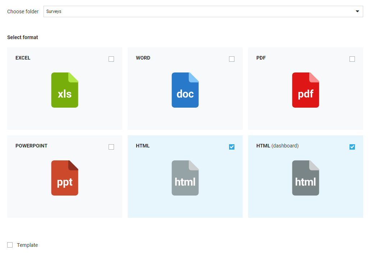Check the PDF format checkbox

(x=352, y=59)
